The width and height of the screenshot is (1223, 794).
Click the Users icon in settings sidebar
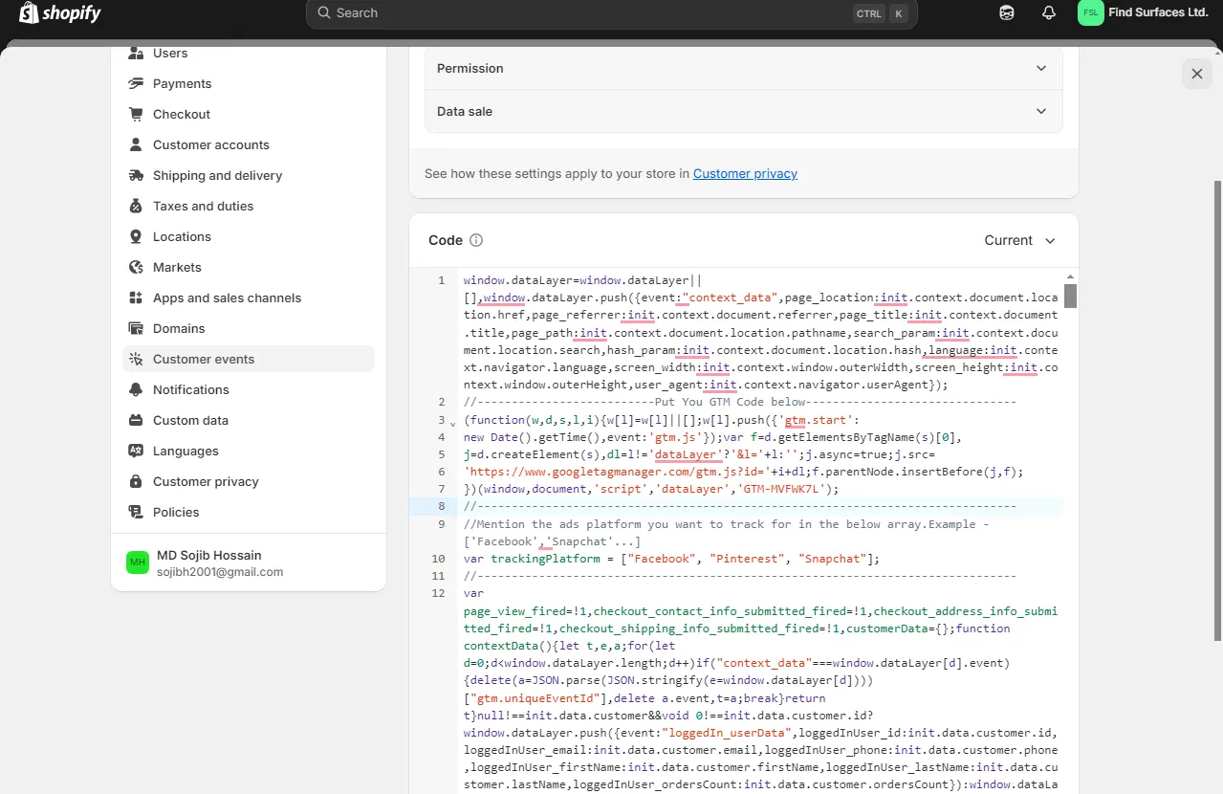[136, 53]
